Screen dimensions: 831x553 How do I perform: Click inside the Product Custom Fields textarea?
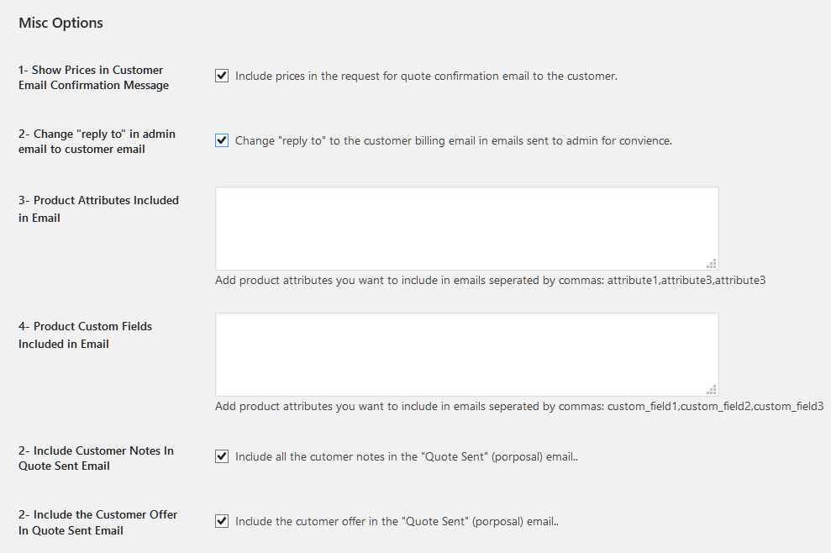tap(467, 355)
